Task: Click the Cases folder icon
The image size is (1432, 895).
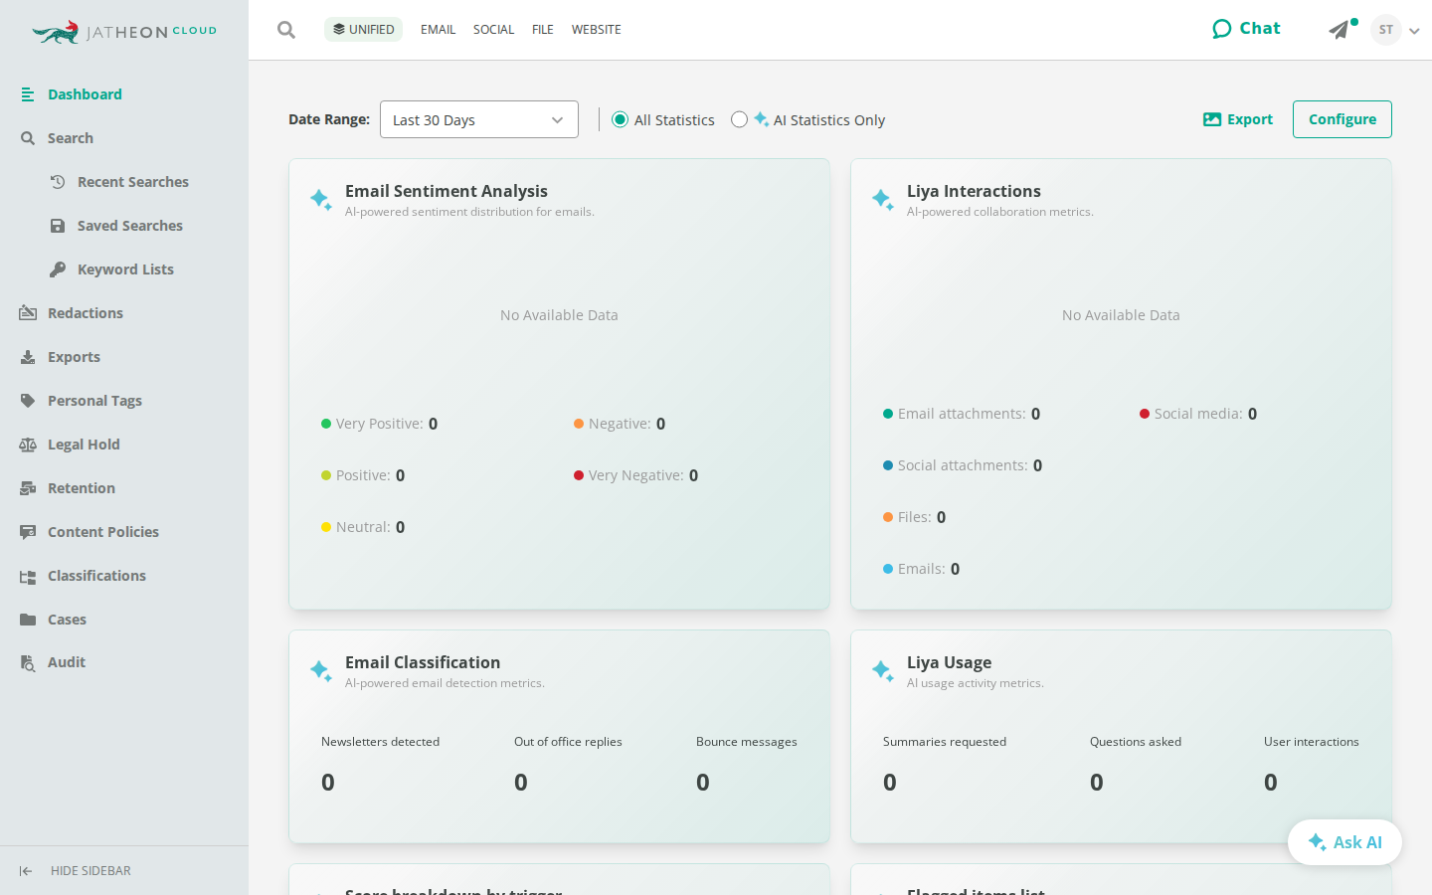Action: coord(28,620)
